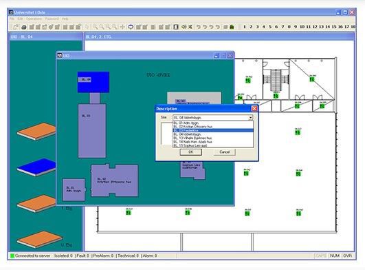The width and height of the screenshot is (365, 270).
Task: Click the speaker sound icon in the toolbar
Action: (184, 27)
